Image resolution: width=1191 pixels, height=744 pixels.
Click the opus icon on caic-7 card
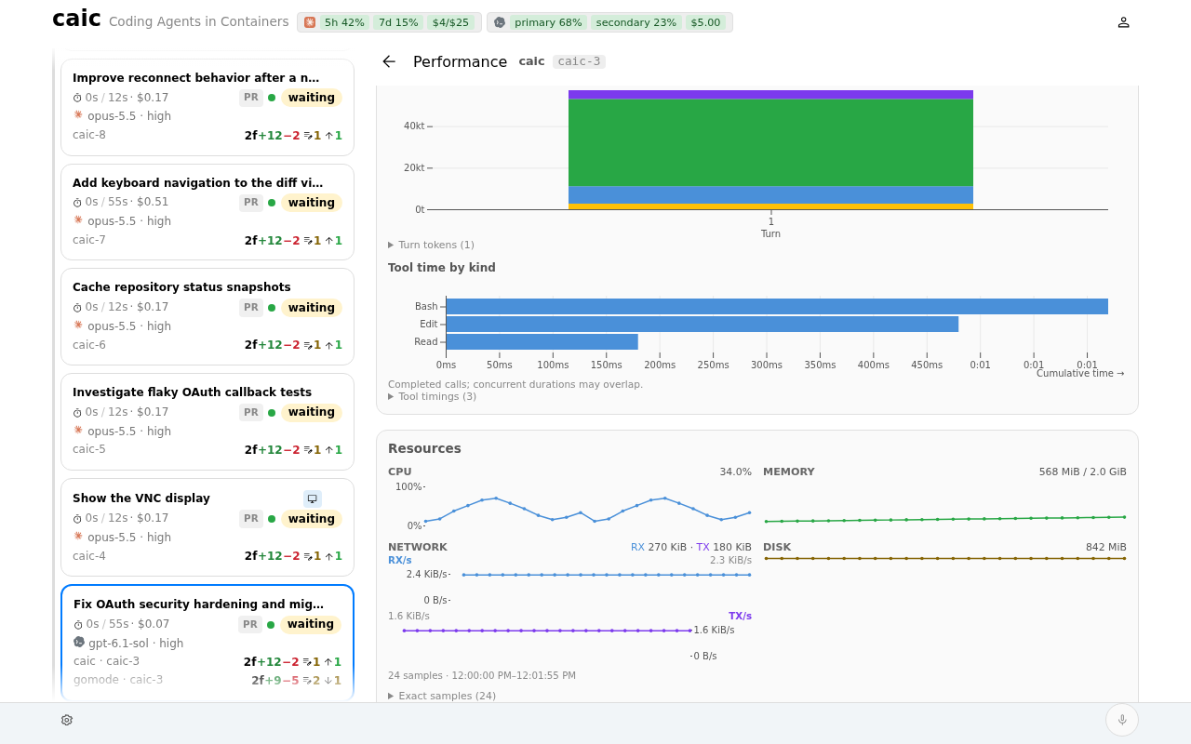pos(78,220)
